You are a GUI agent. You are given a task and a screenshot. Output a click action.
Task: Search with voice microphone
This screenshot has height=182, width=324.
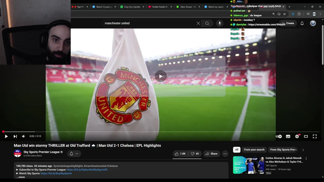pos(220,23)
